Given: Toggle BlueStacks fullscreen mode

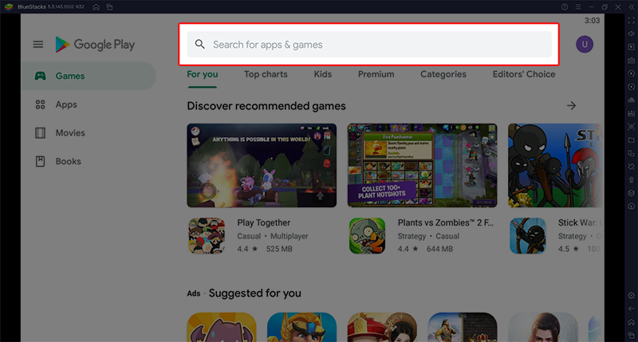Looking at the screenshot, I should point(631,21).
